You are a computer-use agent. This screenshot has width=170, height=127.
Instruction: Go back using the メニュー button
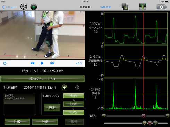click(x=9, y=7)
